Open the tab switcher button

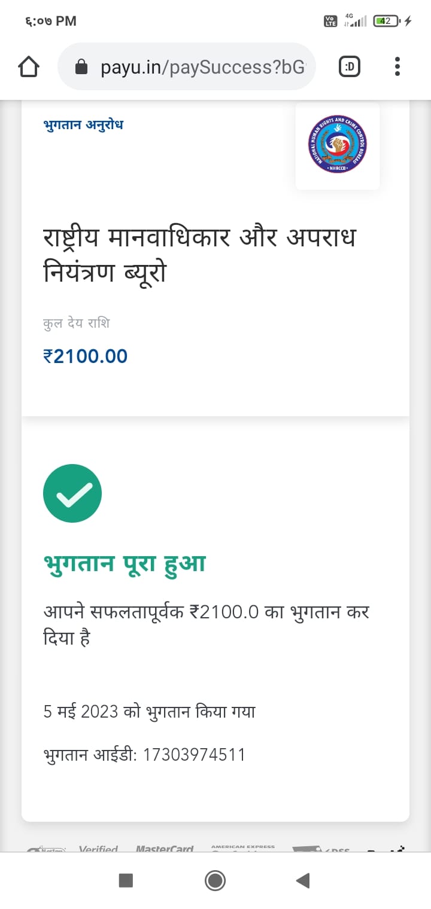pos(350,66)
